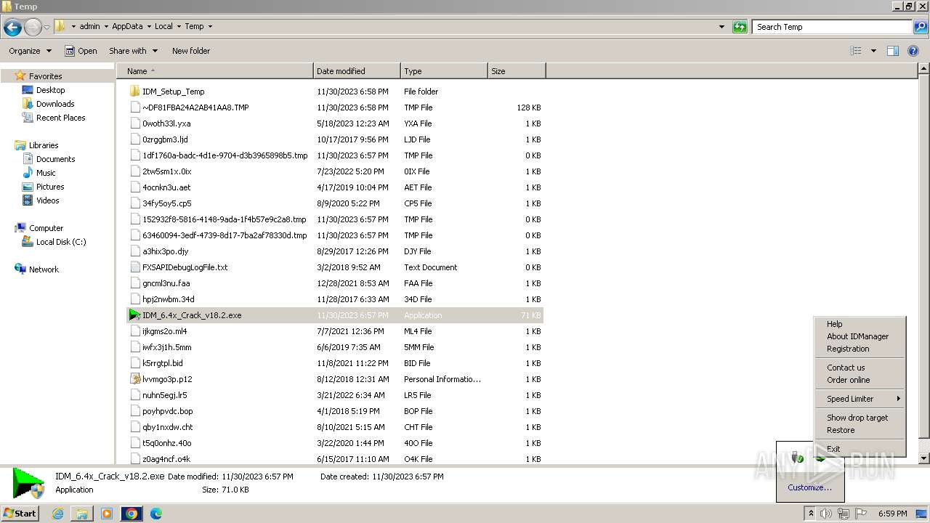Click Safely Remove Hardware tray icon
Viewport: 930px width, 523px height.
tap(797, 457)
